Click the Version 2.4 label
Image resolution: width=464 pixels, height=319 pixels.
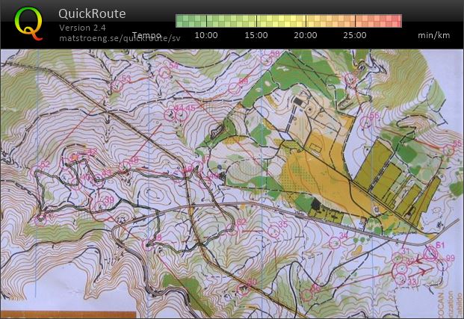pos(82,28)
